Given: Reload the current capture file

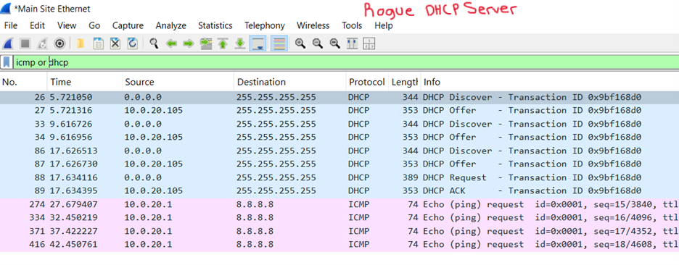Looking at the screenshot, I should tap(133, 43).
